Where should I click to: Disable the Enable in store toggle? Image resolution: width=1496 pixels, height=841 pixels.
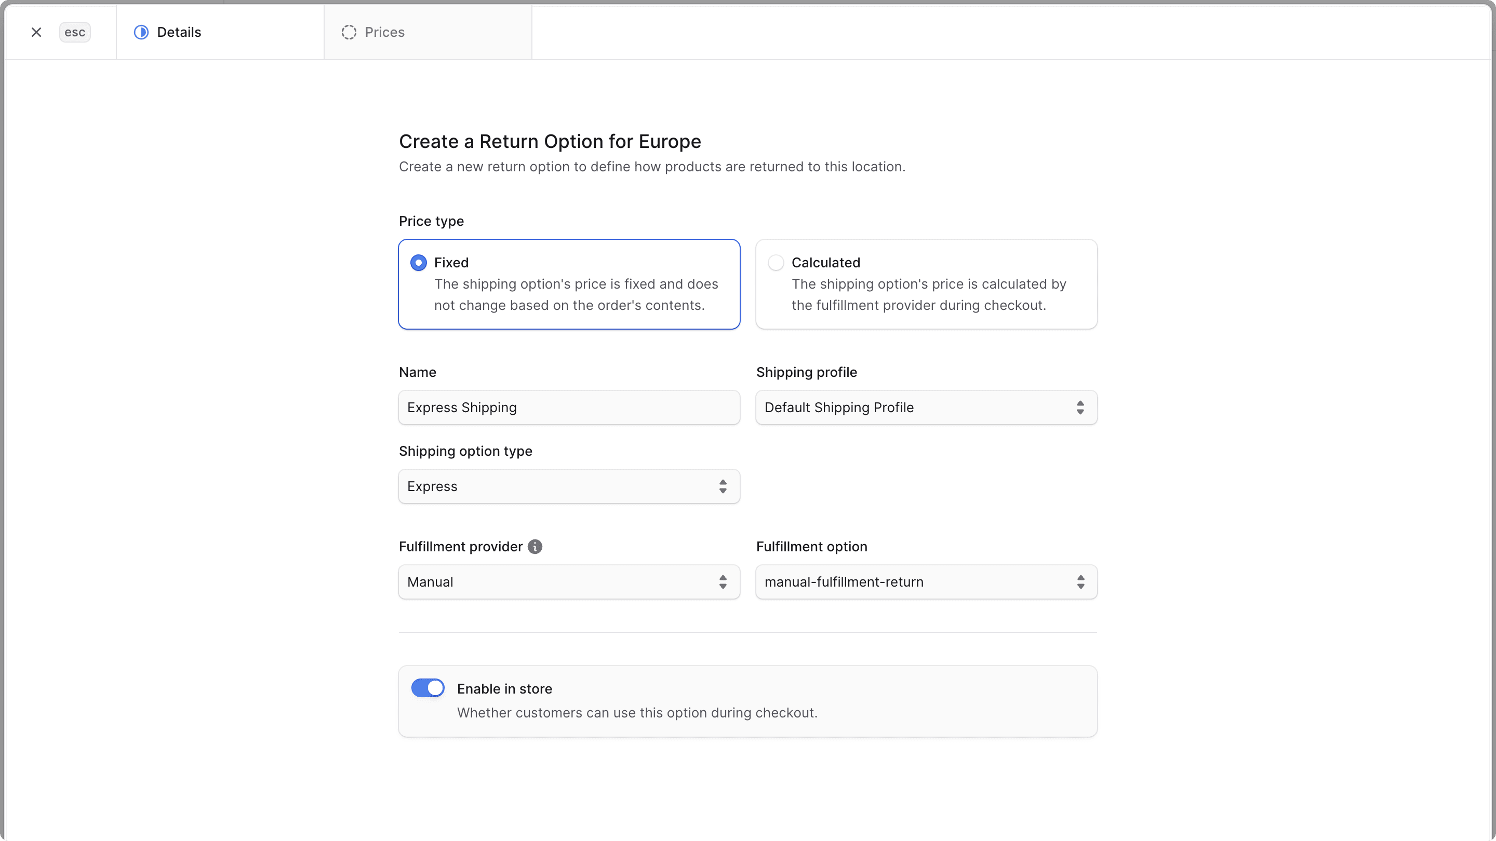coord(428,688)
